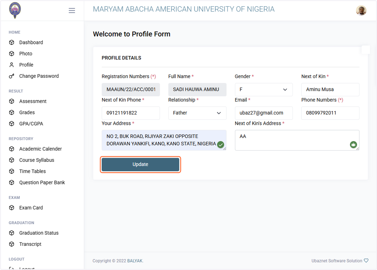Focus the Next of Kin Phone field
This screenshot has height=270, width=377.
pos(131,113)
